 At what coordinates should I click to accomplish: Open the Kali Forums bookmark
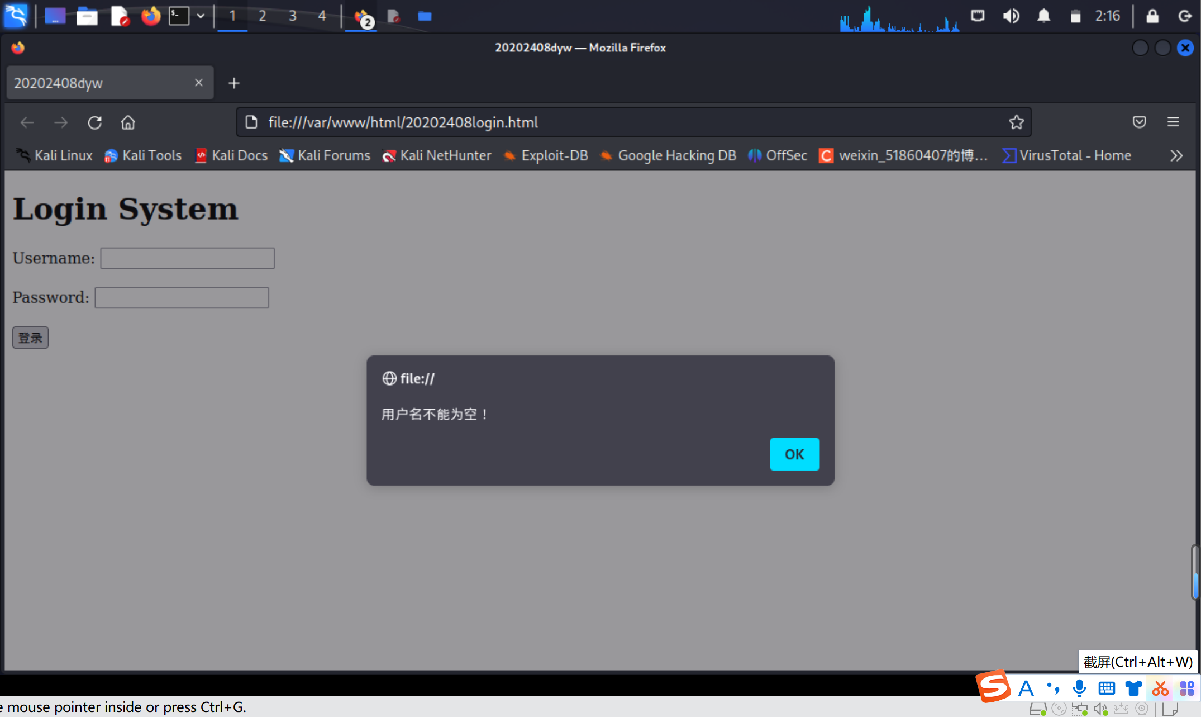[x=325, y=155]
